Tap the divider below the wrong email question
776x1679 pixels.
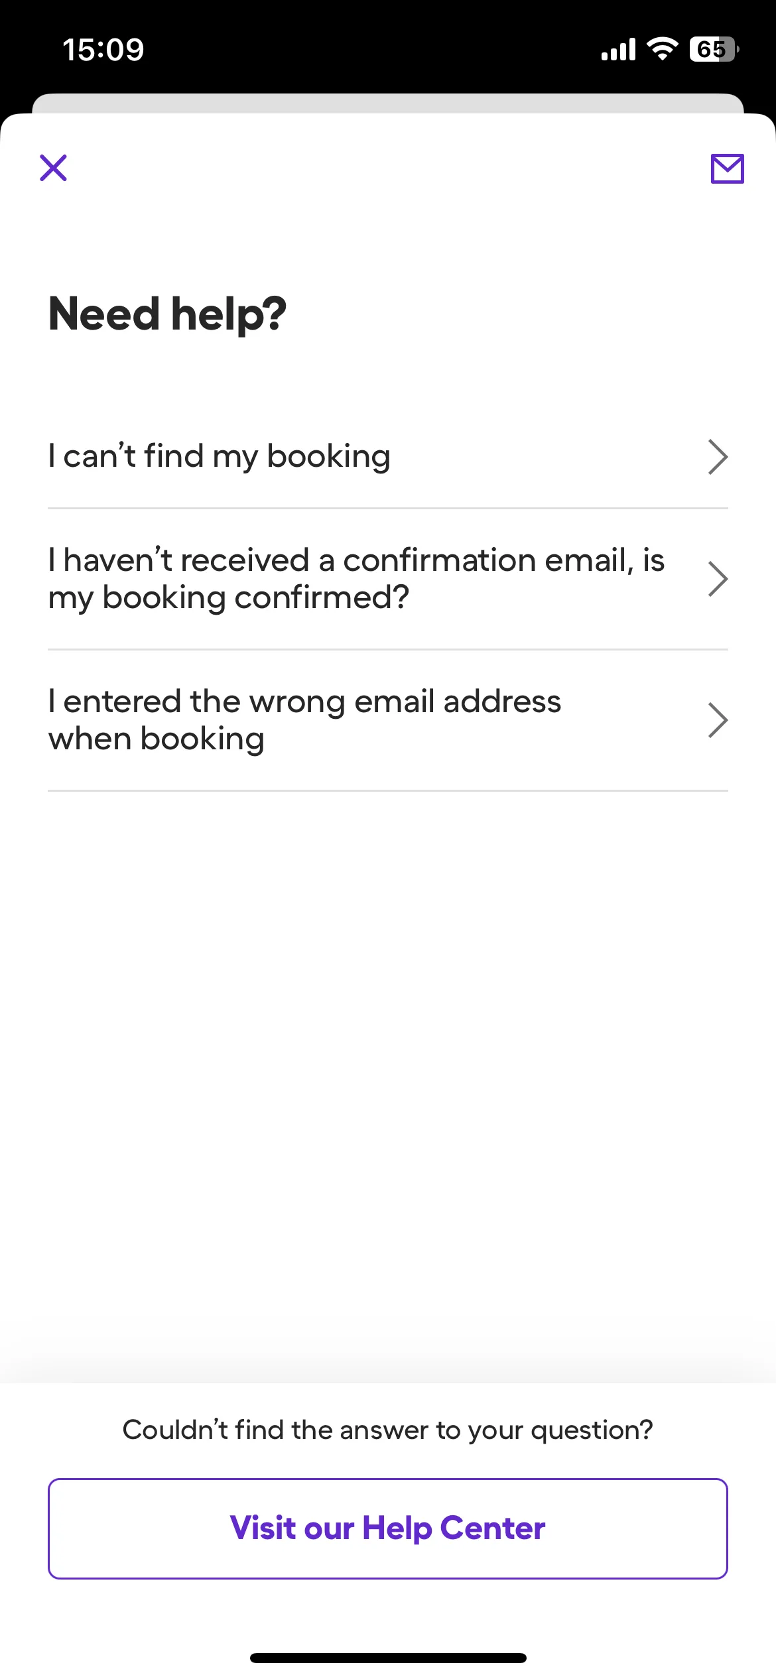[x=388, y=790]
